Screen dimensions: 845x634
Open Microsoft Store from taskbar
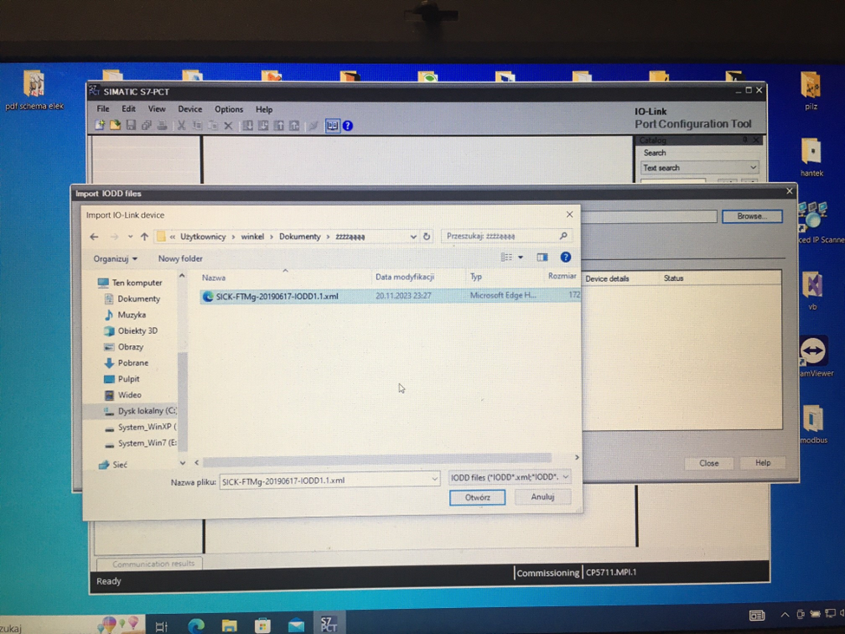click(x=263, y=625)
